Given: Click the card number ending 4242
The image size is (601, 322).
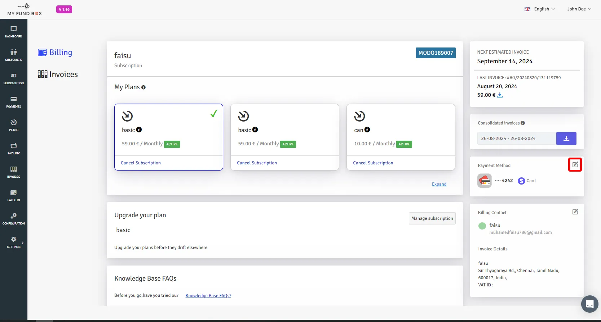Looking at the screenshot, I should 504,181.
